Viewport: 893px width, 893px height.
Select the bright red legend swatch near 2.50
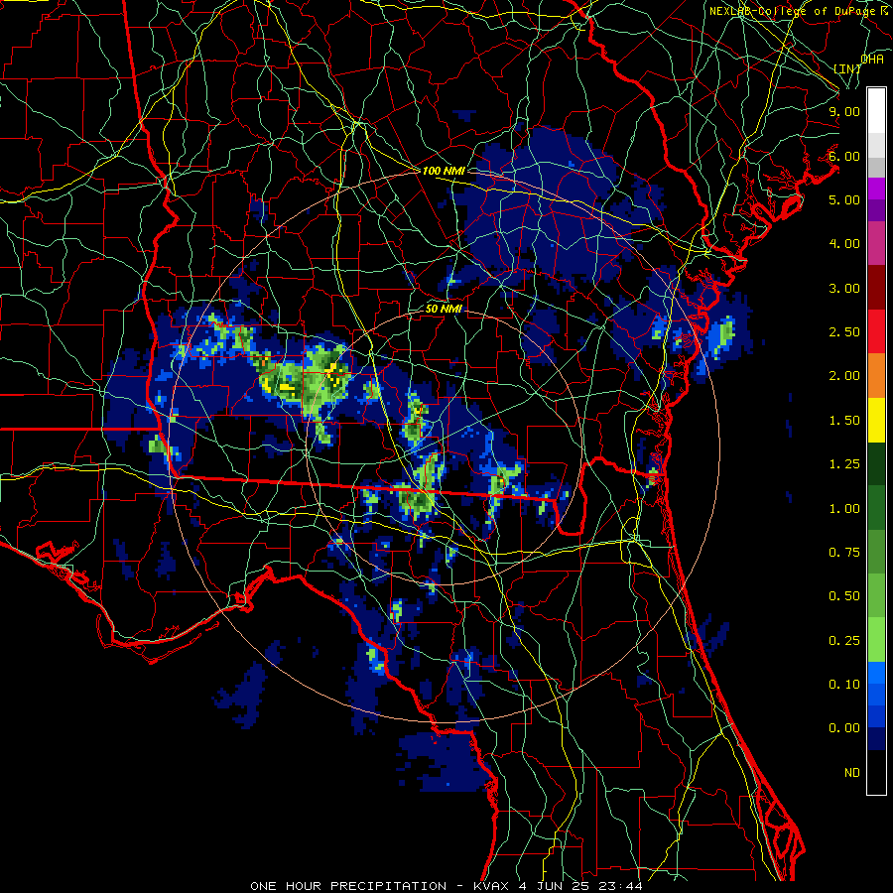click(x=876, y=332)
